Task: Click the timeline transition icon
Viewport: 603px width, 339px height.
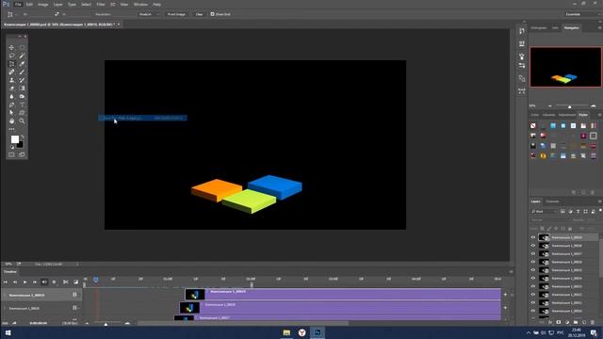Action: coord(75,282)
